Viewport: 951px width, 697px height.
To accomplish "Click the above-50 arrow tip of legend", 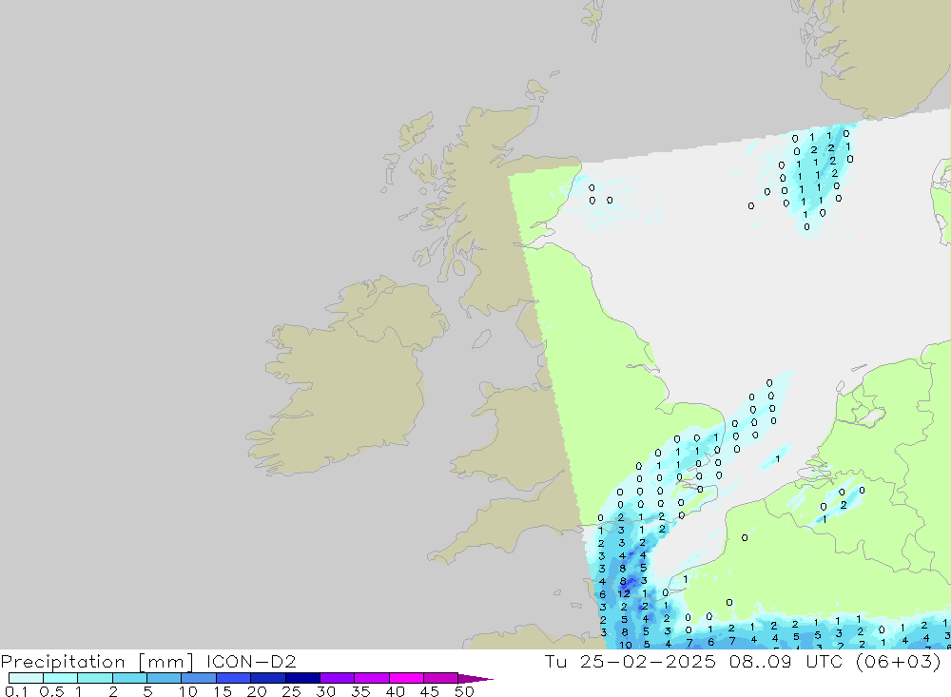I will tap(475, 679).
